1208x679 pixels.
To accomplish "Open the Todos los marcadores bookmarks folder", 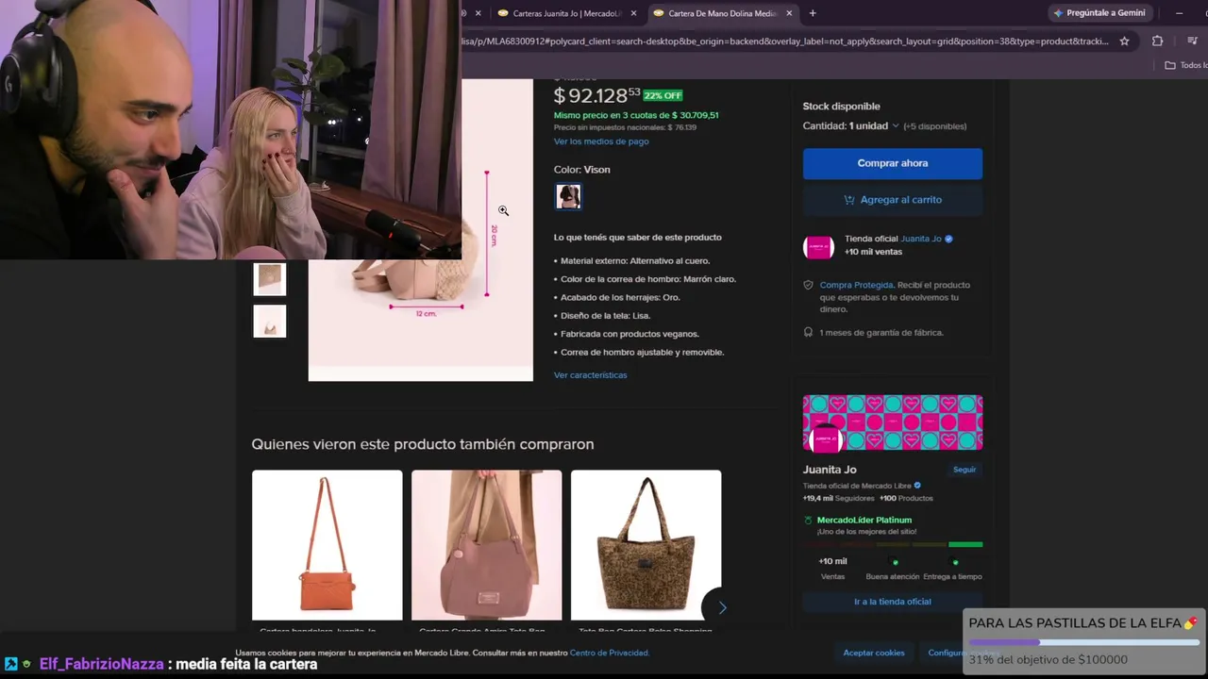I will pos(1185,65).
